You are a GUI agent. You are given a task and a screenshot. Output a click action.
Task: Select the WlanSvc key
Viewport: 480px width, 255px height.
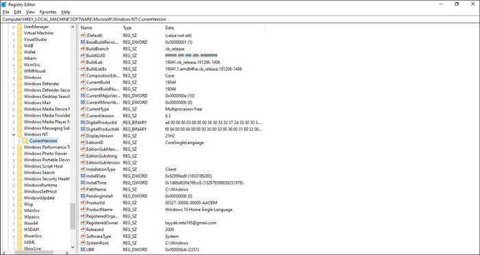pyautogui.click(x=32, y=210)
